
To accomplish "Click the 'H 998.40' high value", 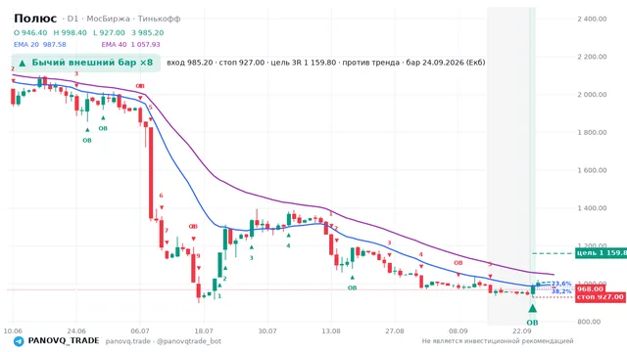I will pos(70,32).
